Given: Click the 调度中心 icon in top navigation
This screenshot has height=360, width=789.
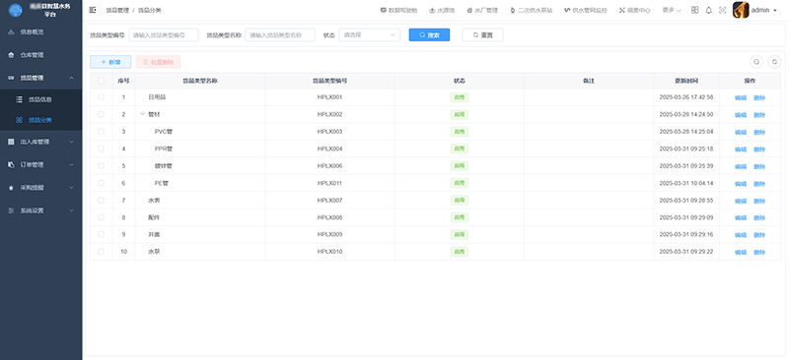Looking at the screenshot, I should [621, 10].
